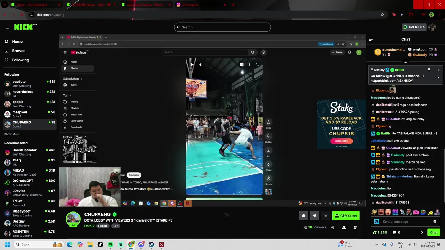Image resolution: width=445 pixels, height=250 pixels.
Task: Open the Kick hamburger sidebar menu
Action: [x=7, y=27]
